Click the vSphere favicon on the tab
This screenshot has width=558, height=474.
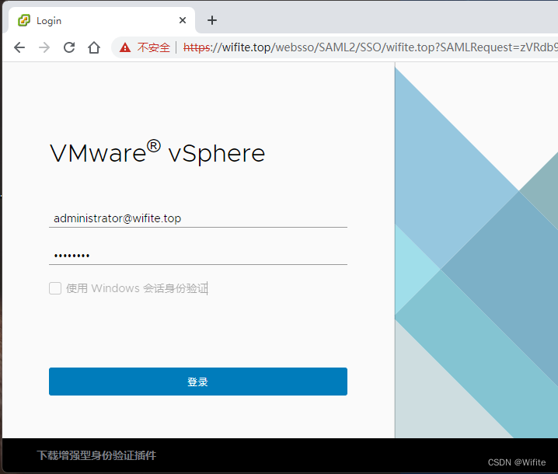tap(24, 20)
